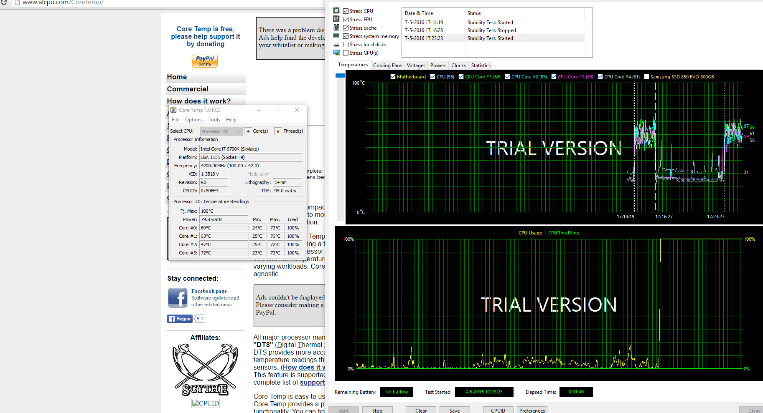Click the 17:14:19 Stability Test Started row
The height and width of the screenshot is (413, 763).
coord(493,23)
